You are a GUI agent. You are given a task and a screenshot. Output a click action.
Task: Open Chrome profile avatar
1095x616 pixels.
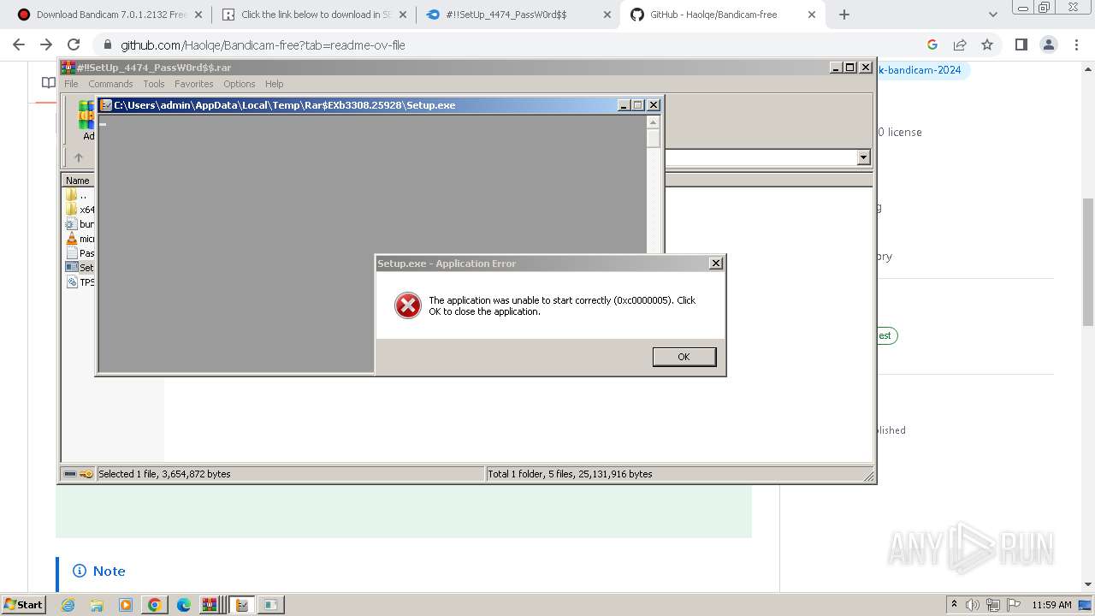(x=1048, y=45)
